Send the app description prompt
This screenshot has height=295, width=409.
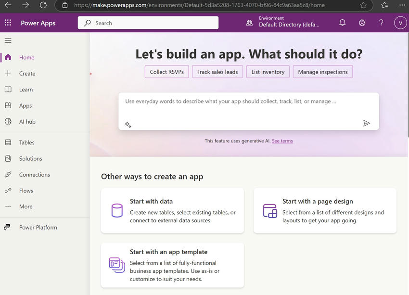pos(367,123)
